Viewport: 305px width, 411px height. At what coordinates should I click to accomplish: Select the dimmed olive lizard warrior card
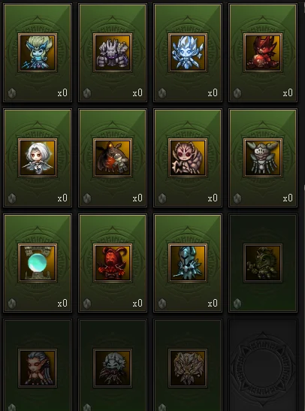pyautogui.click(x=263, y=263)
